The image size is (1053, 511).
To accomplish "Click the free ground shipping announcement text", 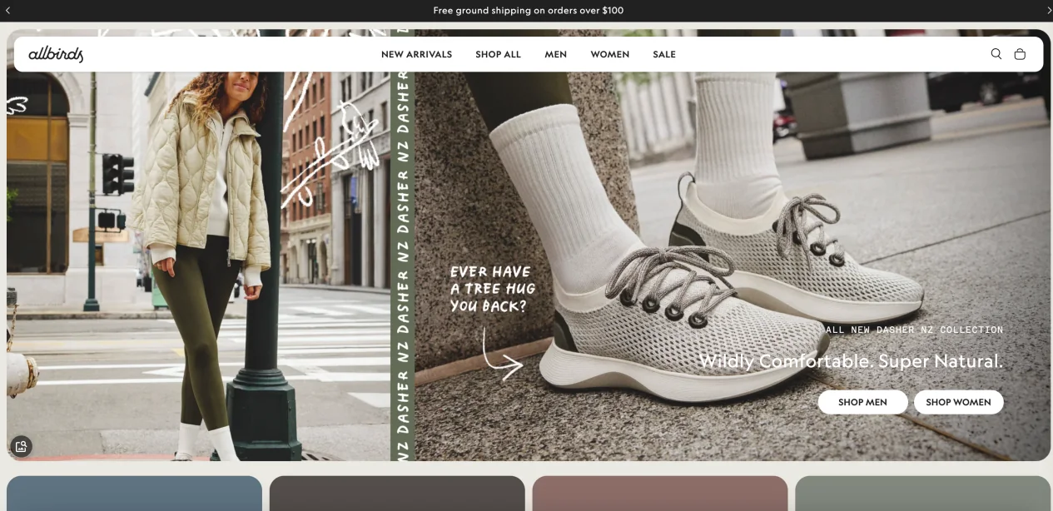I will pos(528,10).
